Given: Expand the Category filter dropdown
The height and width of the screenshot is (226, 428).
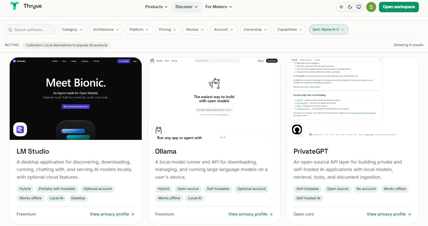Looking at the screenshot, I should (x=72, y=30).
